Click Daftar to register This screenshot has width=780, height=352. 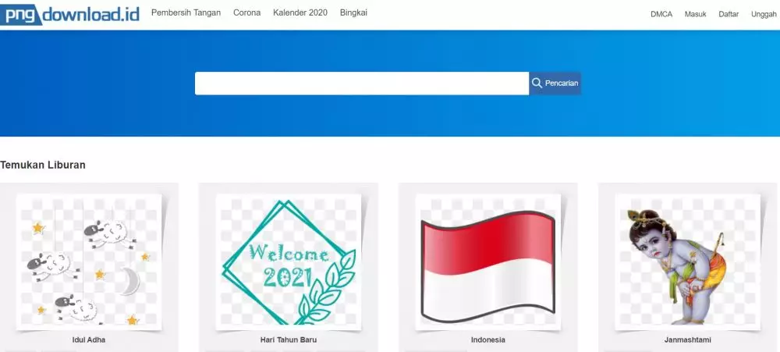[729, 14]
